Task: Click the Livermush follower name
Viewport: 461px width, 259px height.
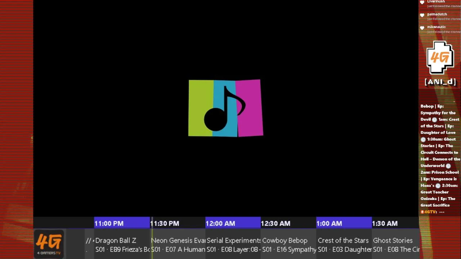Action: coord(436,2)
